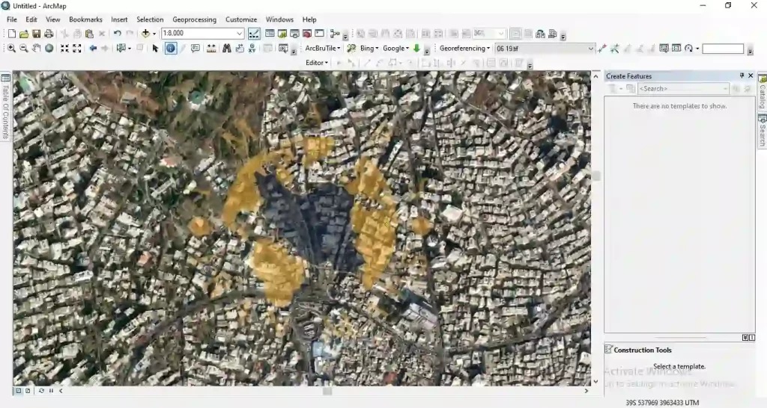Paste from clipboard toolbar icon

coord(90,34)
